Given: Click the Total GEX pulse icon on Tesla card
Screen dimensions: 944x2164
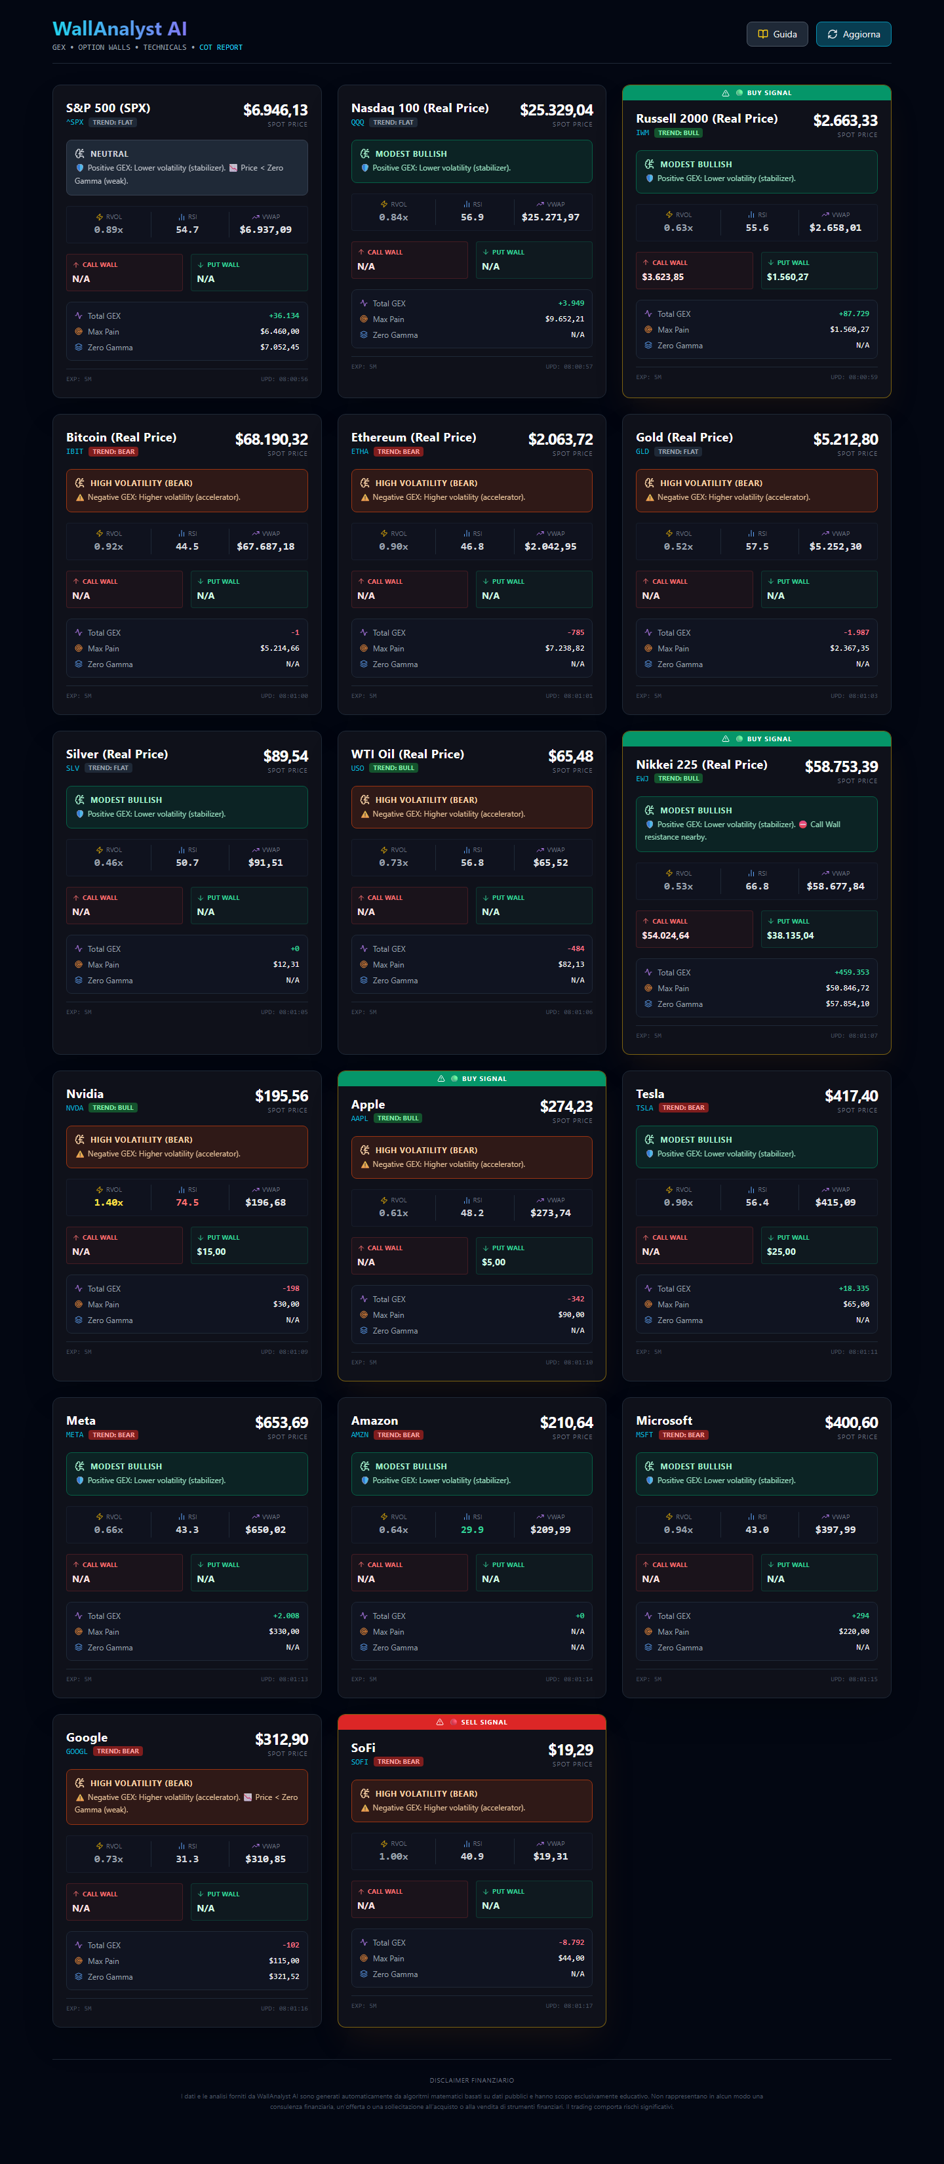Looking at the screenshot, I should point(648,1289).
